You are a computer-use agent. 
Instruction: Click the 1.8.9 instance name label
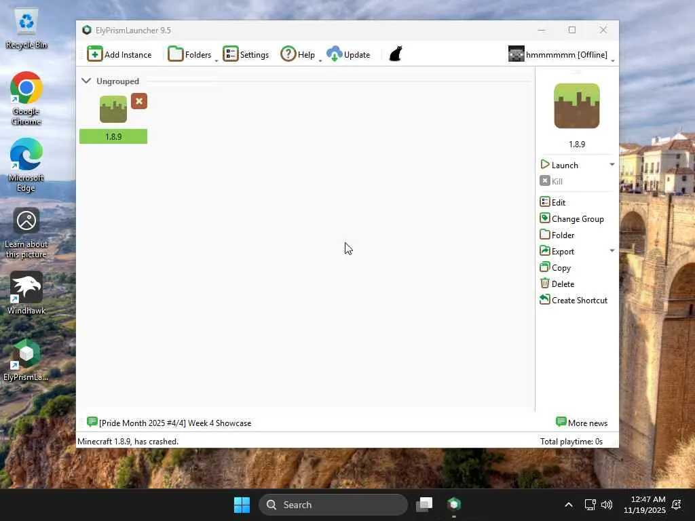113,136
